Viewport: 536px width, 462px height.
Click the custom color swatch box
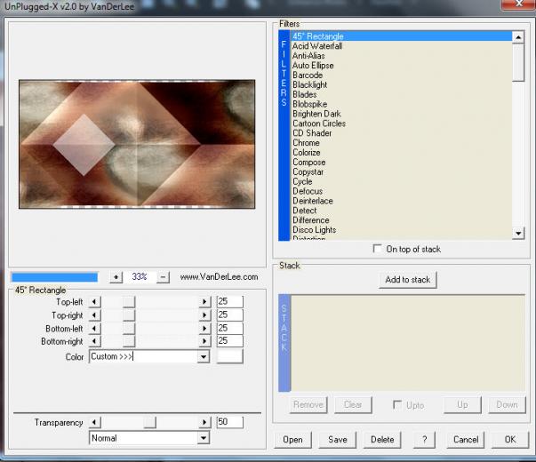230,356
